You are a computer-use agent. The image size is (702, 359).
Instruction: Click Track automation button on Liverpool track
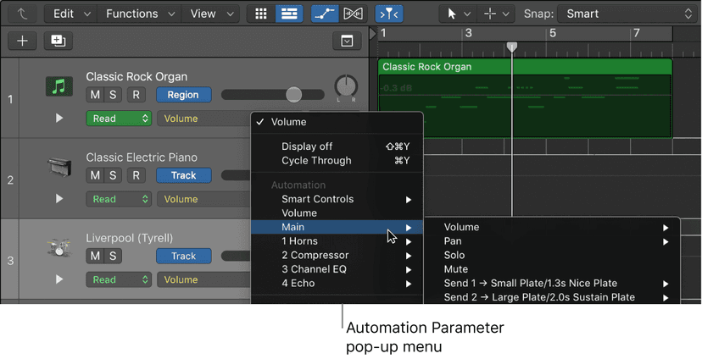pyautogui.click(x=184, y=256)
